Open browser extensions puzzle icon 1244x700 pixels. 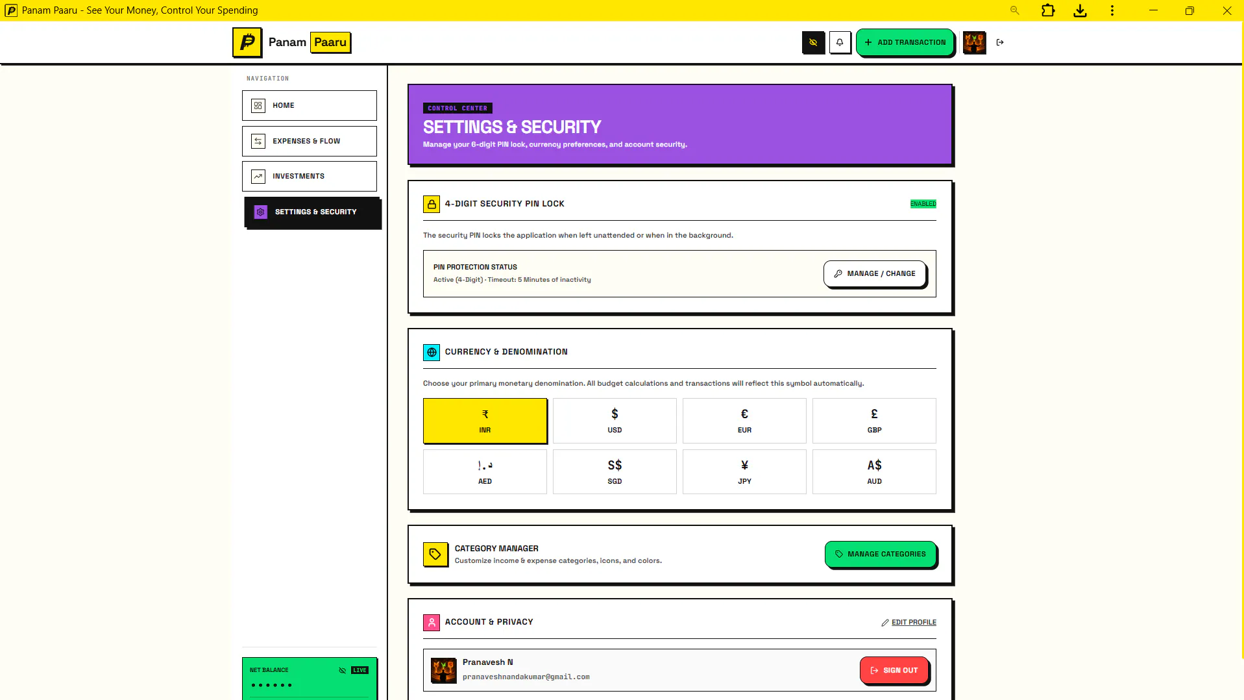click(x=1047, y=10)
